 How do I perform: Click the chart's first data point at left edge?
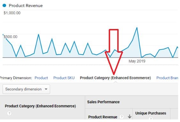[3, 34]
